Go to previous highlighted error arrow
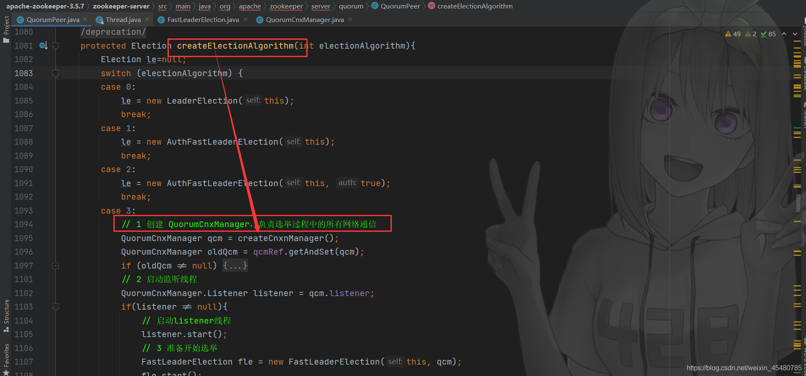The height and width of the screenshot is (376, 806). pos(784,34)
